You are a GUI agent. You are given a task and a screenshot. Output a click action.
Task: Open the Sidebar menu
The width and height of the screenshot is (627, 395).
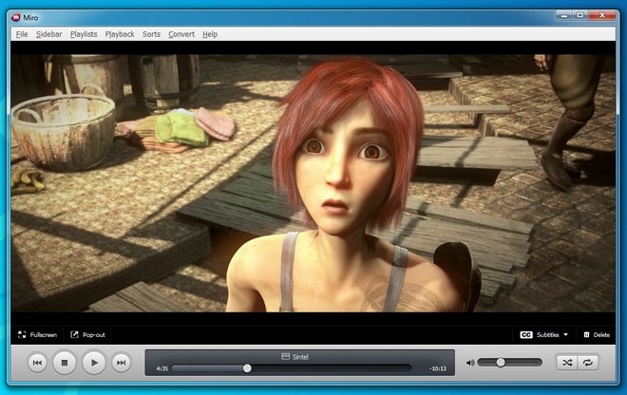[x=48, y=34]
